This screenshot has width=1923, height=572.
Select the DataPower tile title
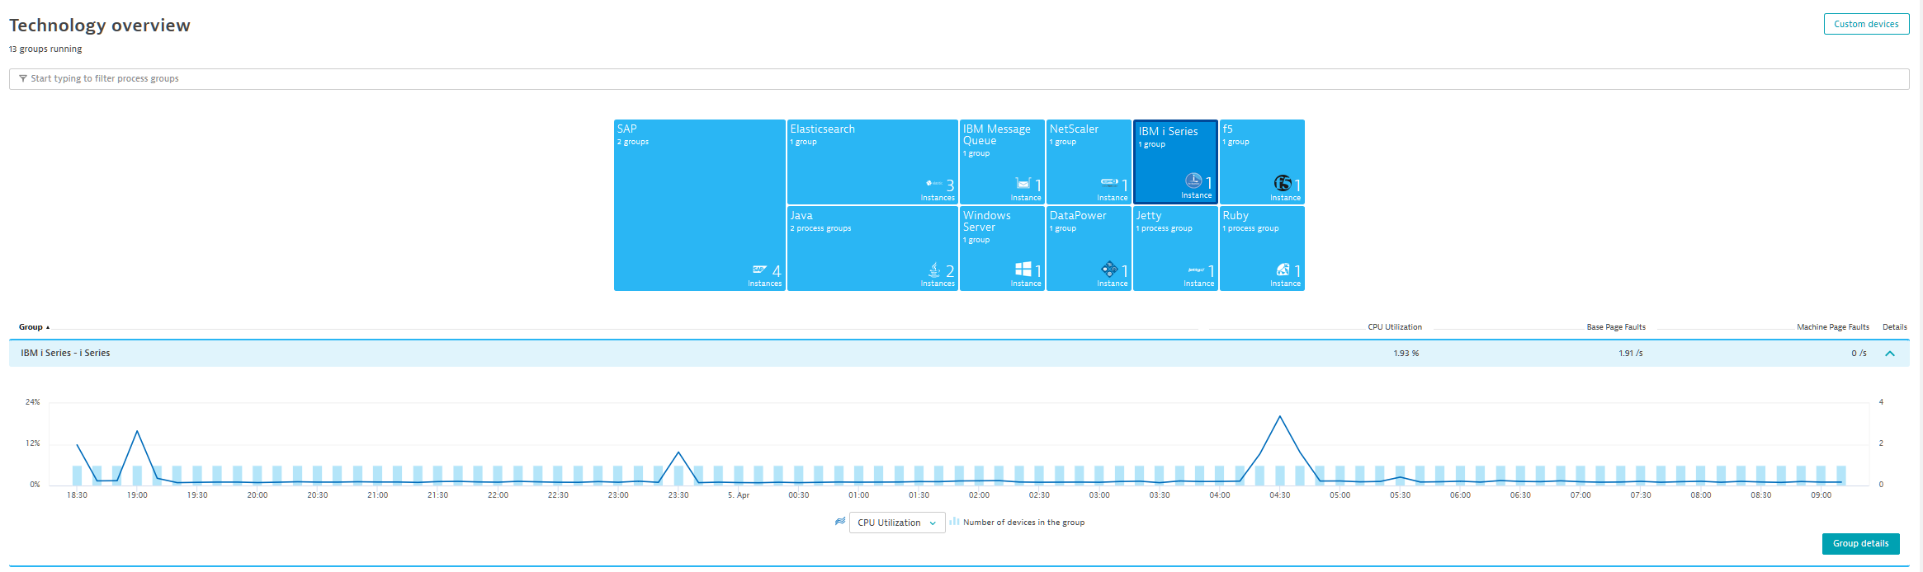pos(1078,215)
